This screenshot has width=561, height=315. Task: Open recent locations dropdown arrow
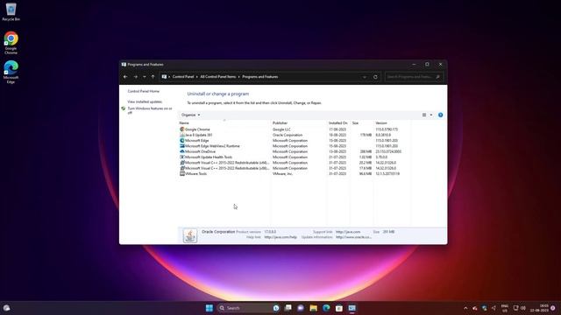coord(144,77)
